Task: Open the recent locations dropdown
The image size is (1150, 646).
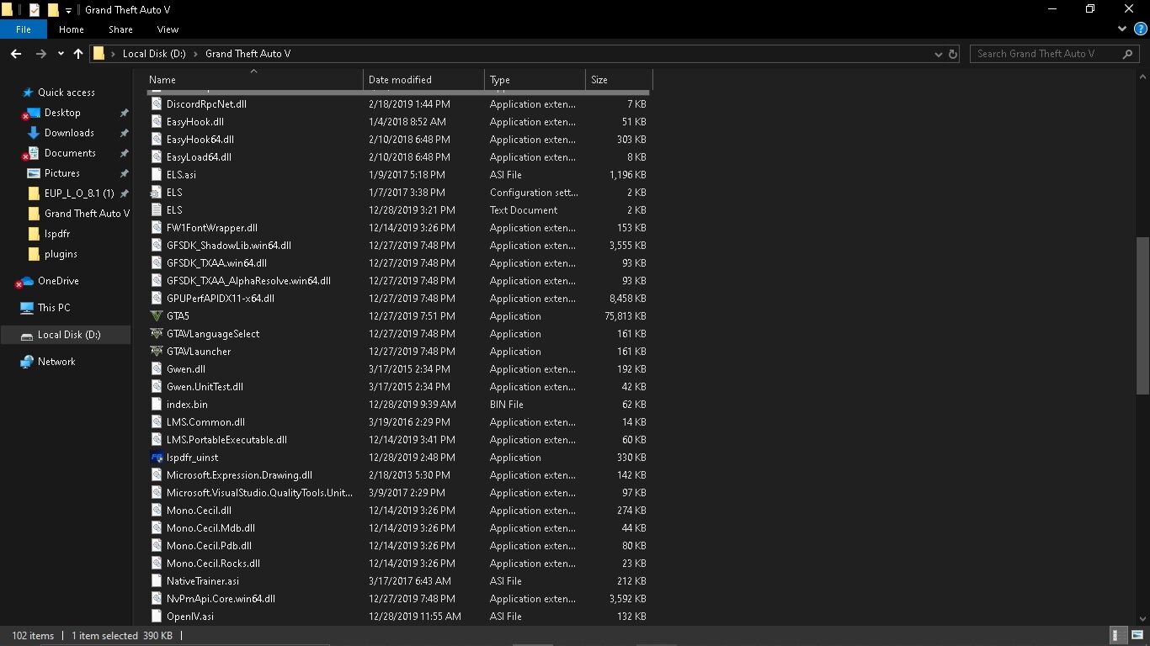Action: pyautogui.click(x=61, y=54)
